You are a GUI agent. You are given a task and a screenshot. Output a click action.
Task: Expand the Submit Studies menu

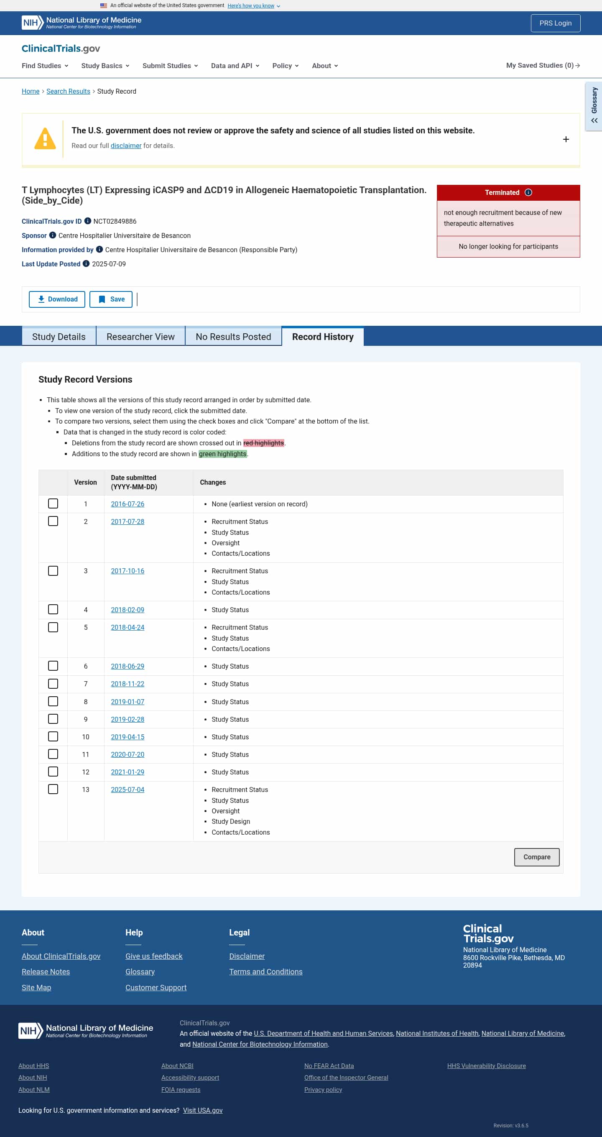point(171,66)
